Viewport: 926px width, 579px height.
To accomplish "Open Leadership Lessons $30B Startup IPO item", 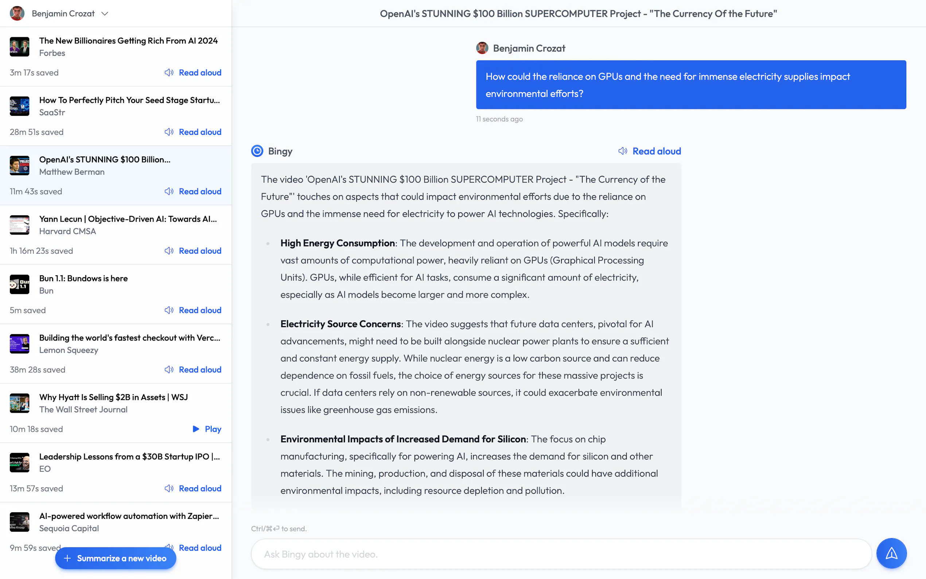I will coord(129,457).
